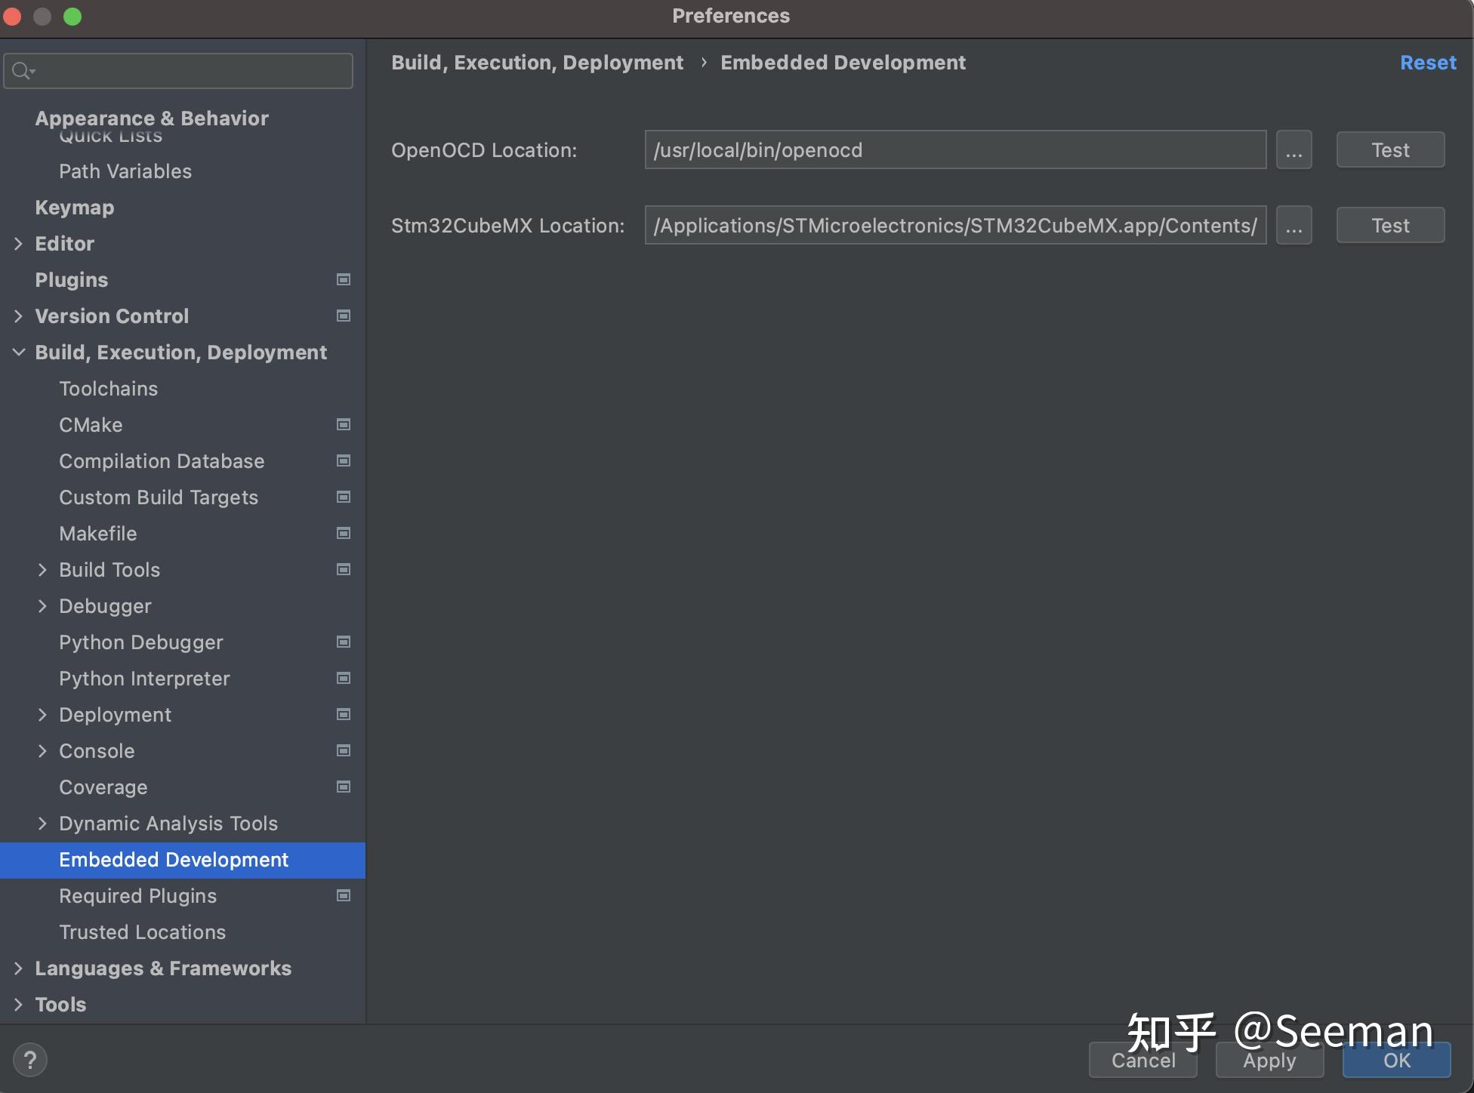Browse for Stm32CubeMX location with ellipsis button
Image resolution: width=1474 pixels, height=1093 pixels.
[1294, 226]
